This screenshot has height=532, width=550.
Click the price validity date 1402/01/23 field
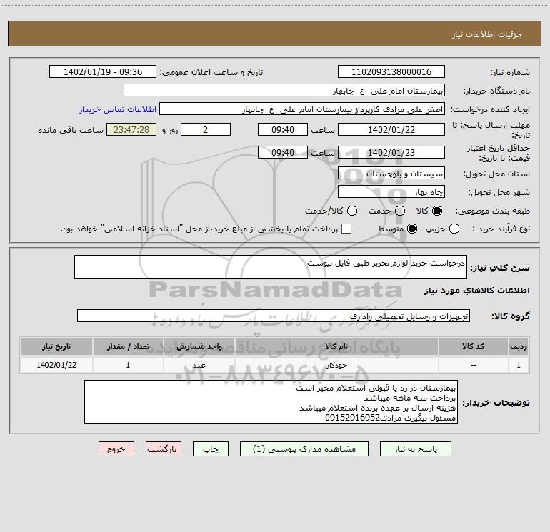tap(391, 152)
